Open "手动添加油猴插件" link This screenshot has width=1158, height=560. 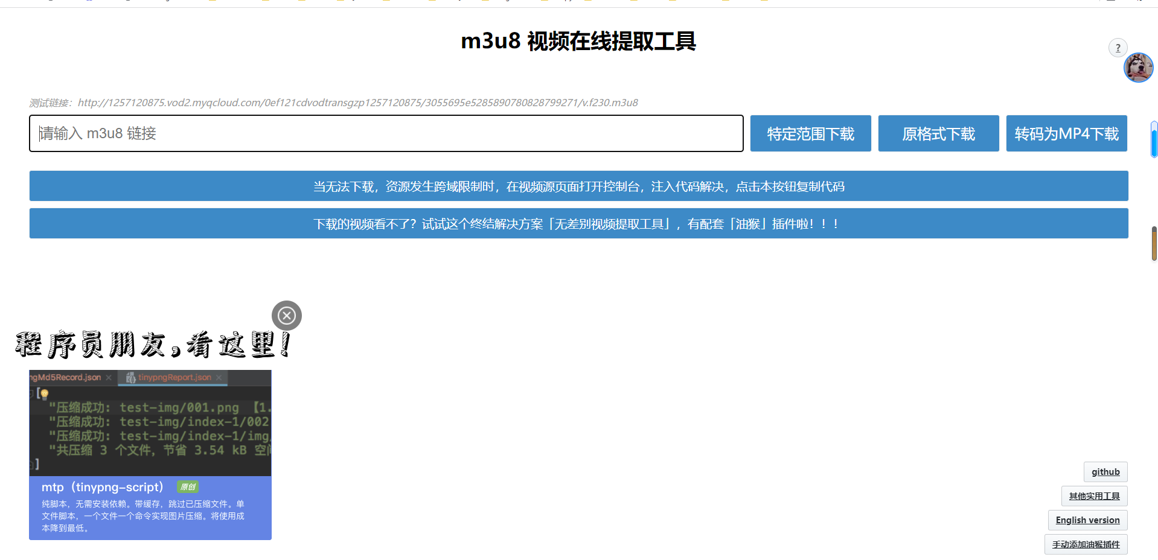[1085, 544]
